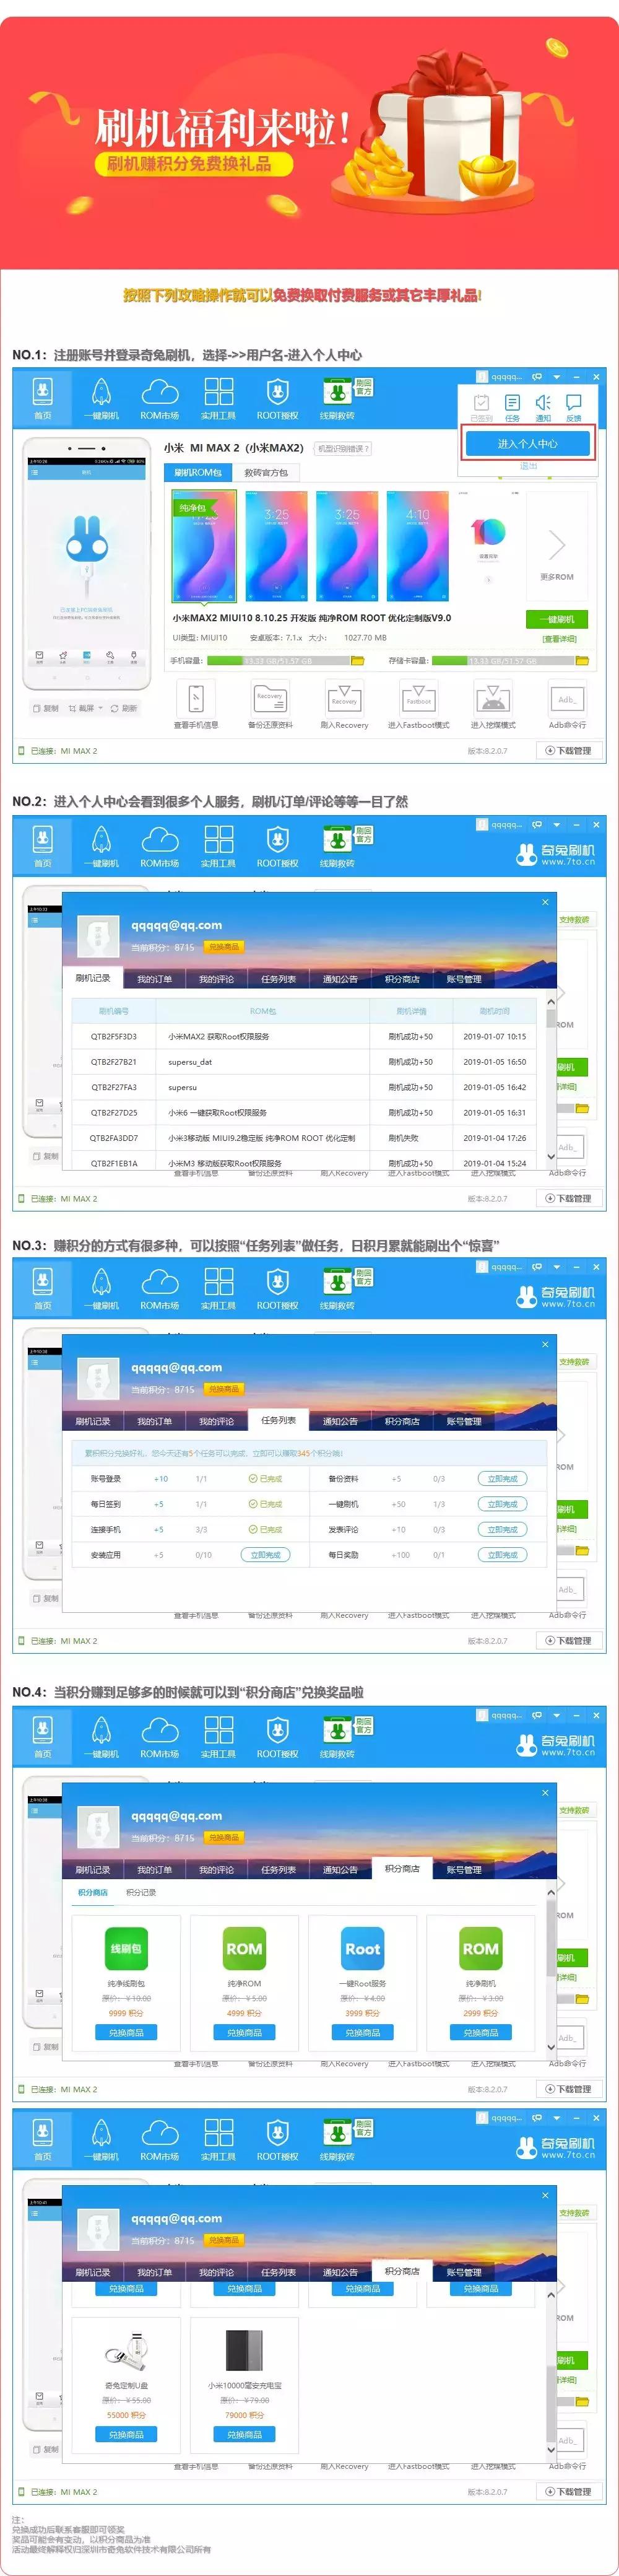619x2576 pixels.
Task: In NO.4 screenshot, click the blue Root service icon
Action: coord(362,1949)
